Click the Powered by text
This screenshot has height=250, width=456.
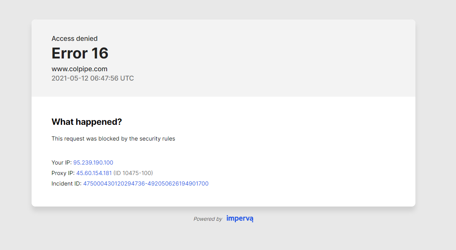point(208,219)
